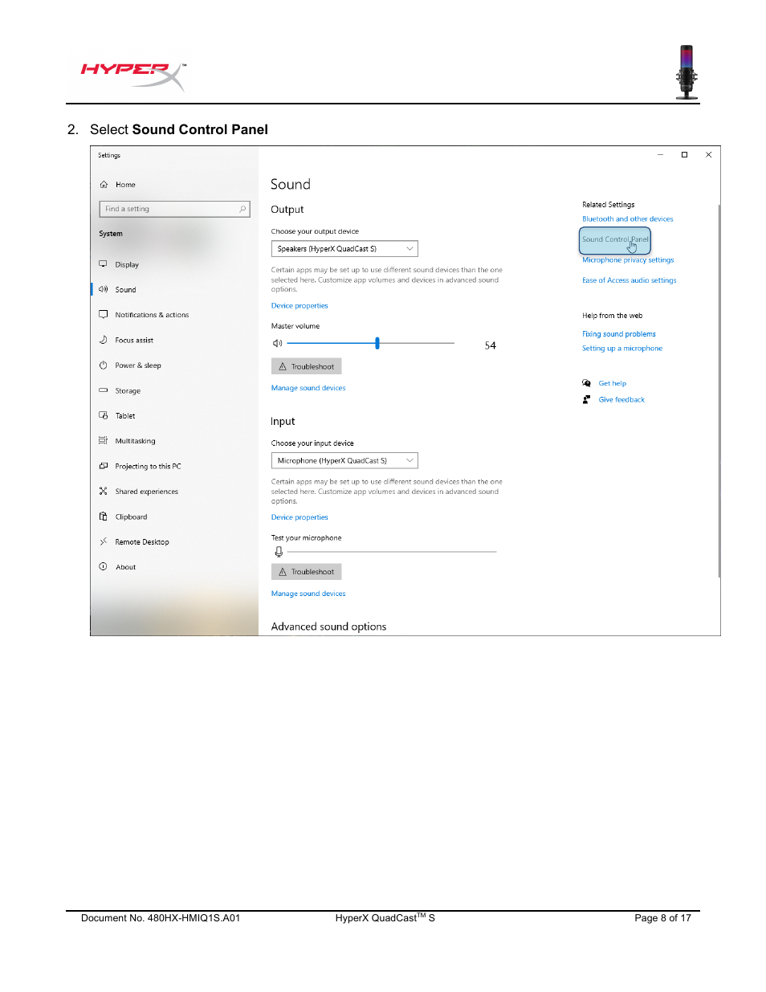Click the Power & sleep icon

point(103,365)
